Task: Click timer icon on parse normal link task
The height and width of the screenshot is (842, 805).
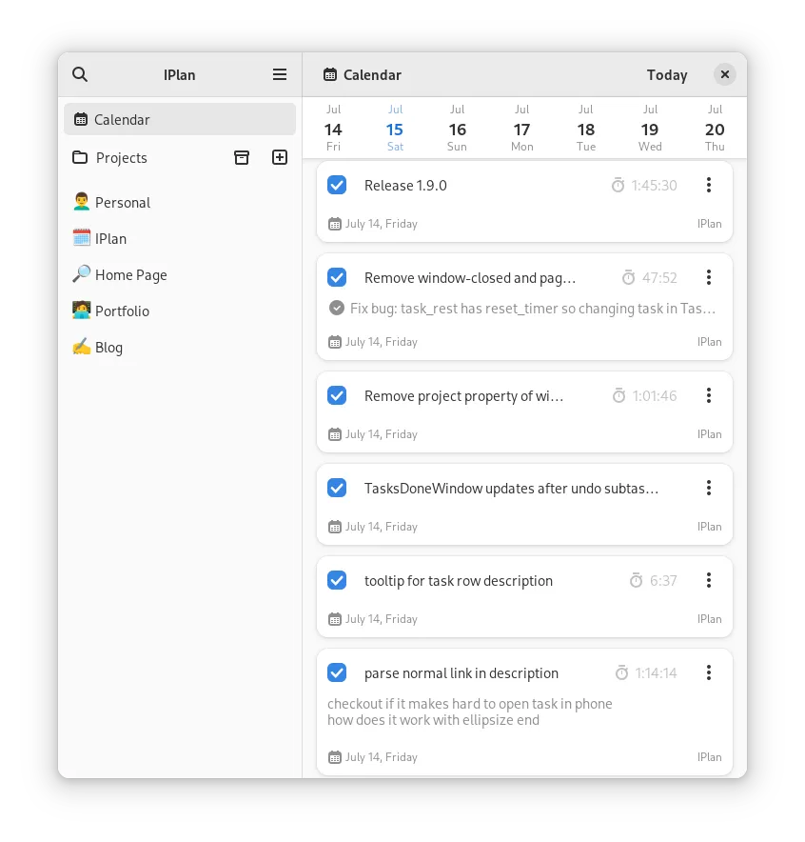Action: (622, 672)
